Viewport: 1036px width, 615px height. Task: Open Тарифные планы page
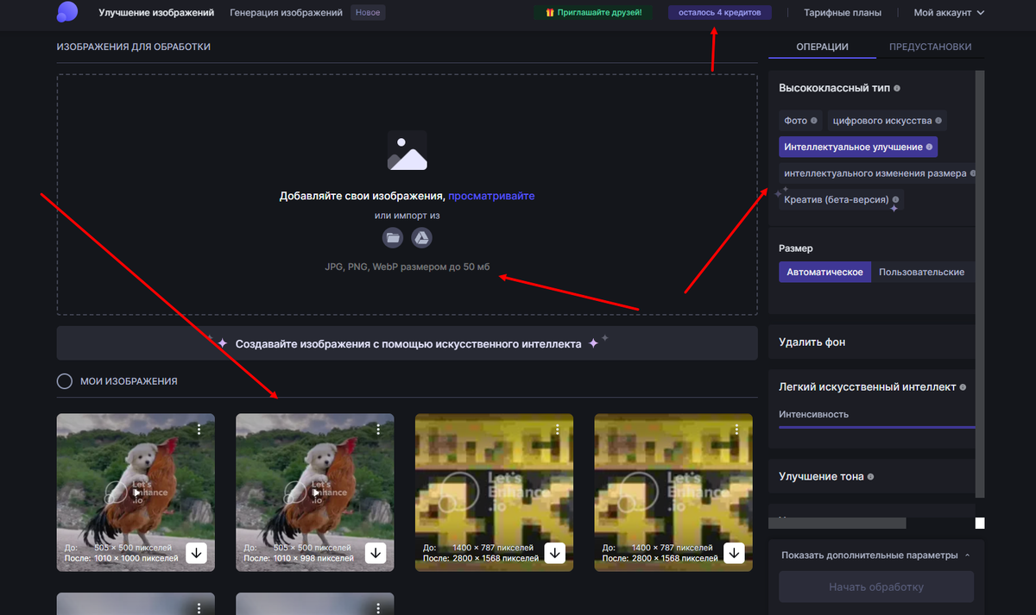843,13
